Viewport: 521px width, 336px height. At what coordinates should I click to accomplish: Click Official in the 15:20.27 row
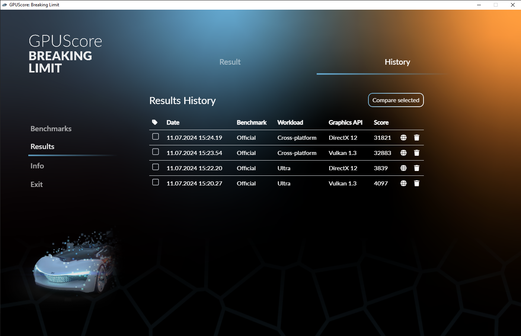(x=246, y=183)
